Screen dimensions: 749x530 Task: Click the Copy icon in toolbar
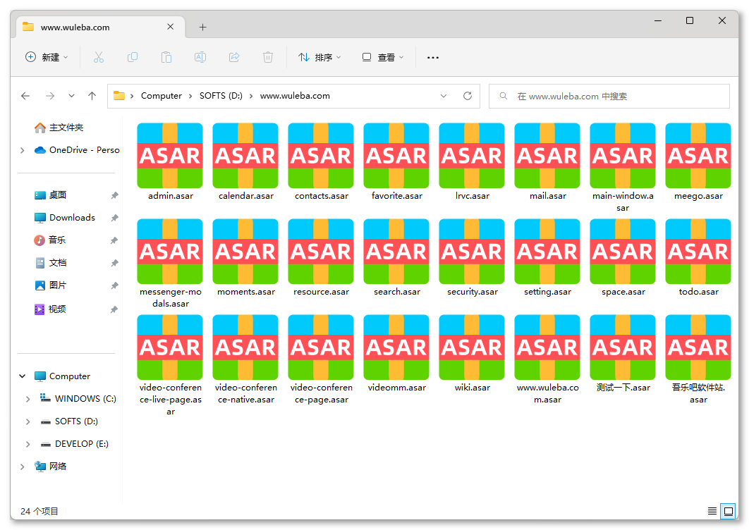pos(133,57)
